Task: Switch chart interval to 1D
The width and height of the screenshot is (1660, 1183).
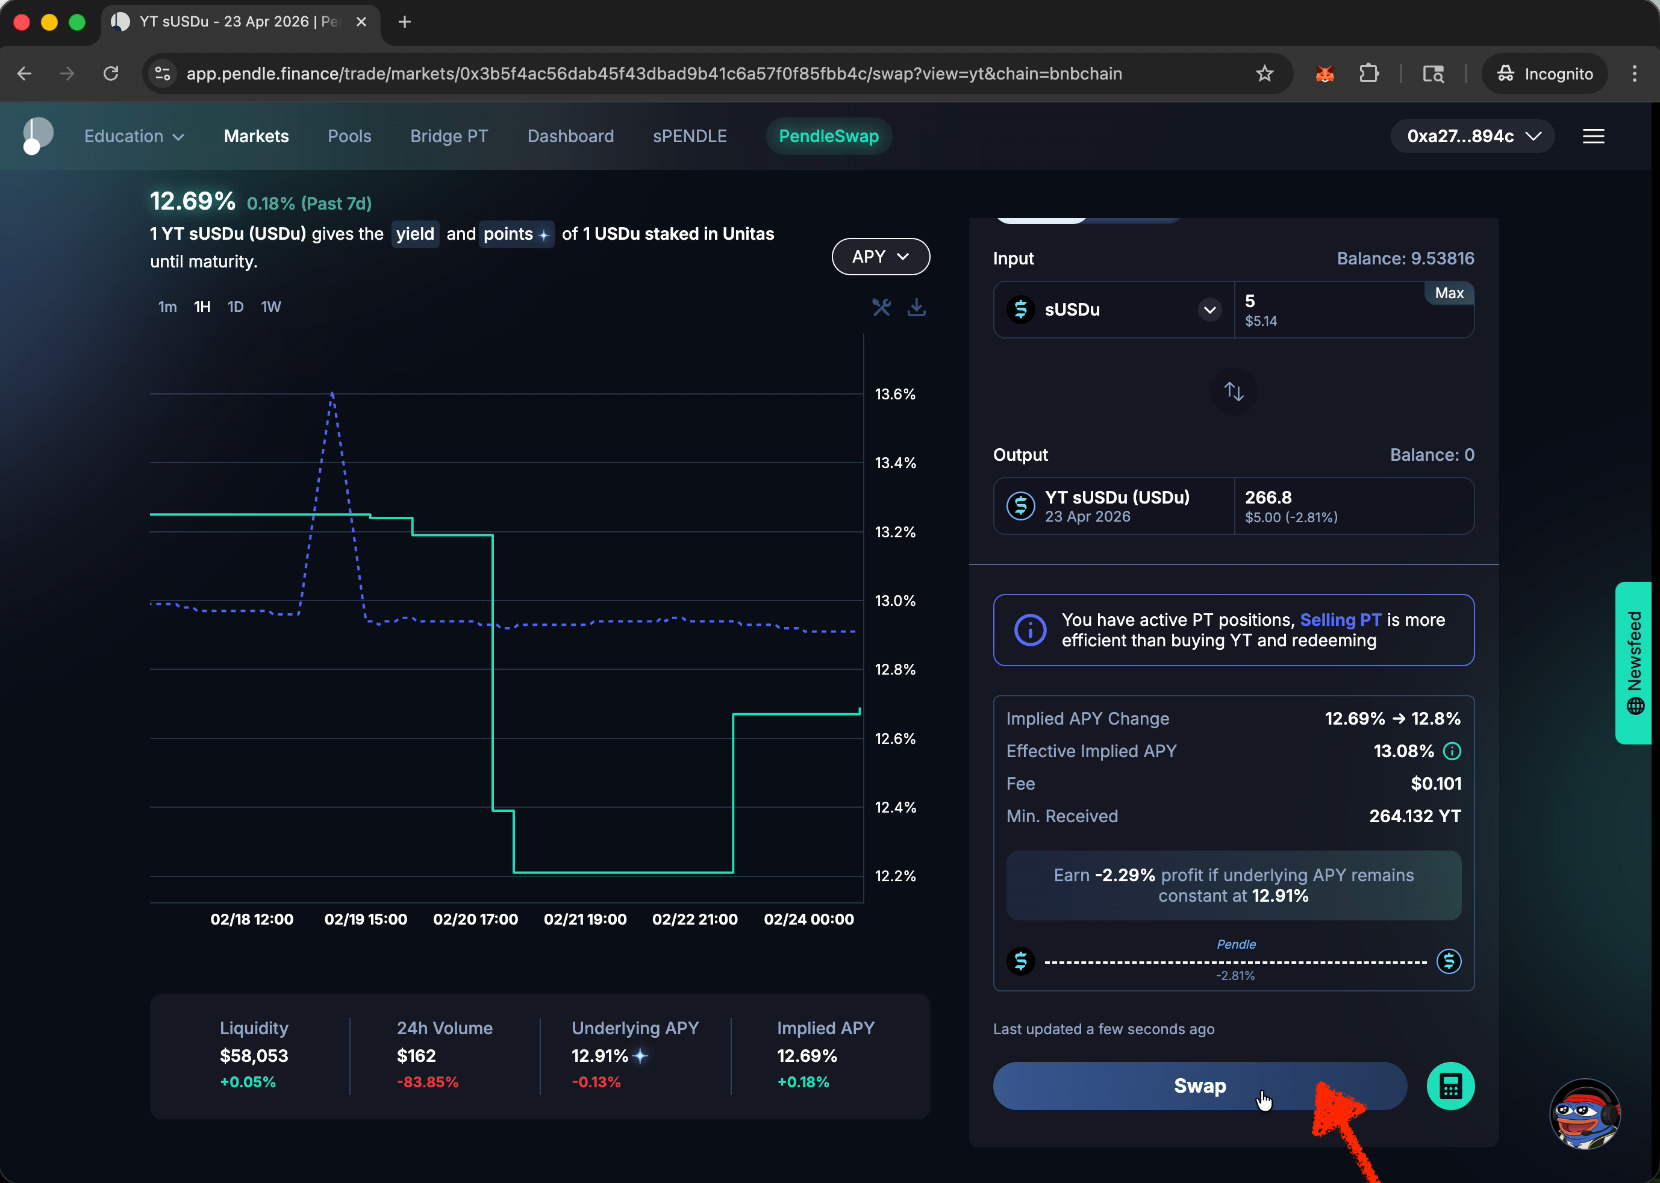Action: (x=236, y=307)
